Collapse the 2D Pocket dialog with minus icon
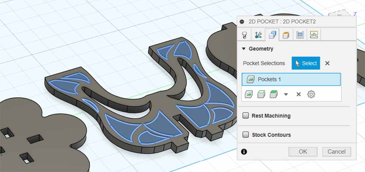Viewport: 365px width, 172px height. point(242,22)
